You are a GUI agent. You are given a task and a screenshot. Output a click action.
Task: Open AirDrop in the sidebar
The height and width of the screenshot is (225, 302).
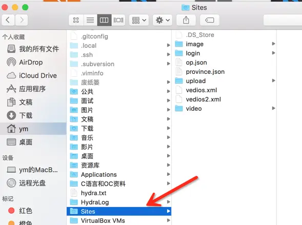pos(33,62)
